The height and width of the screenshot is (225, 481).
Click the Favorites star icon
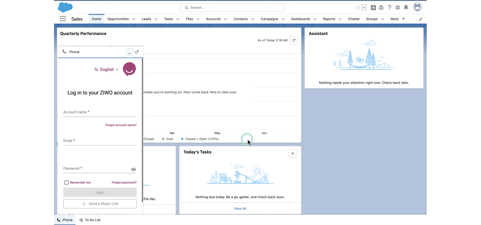tap(359, 8)
